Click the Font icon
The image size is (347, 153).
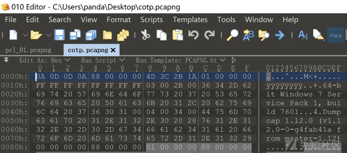point(303,35)
